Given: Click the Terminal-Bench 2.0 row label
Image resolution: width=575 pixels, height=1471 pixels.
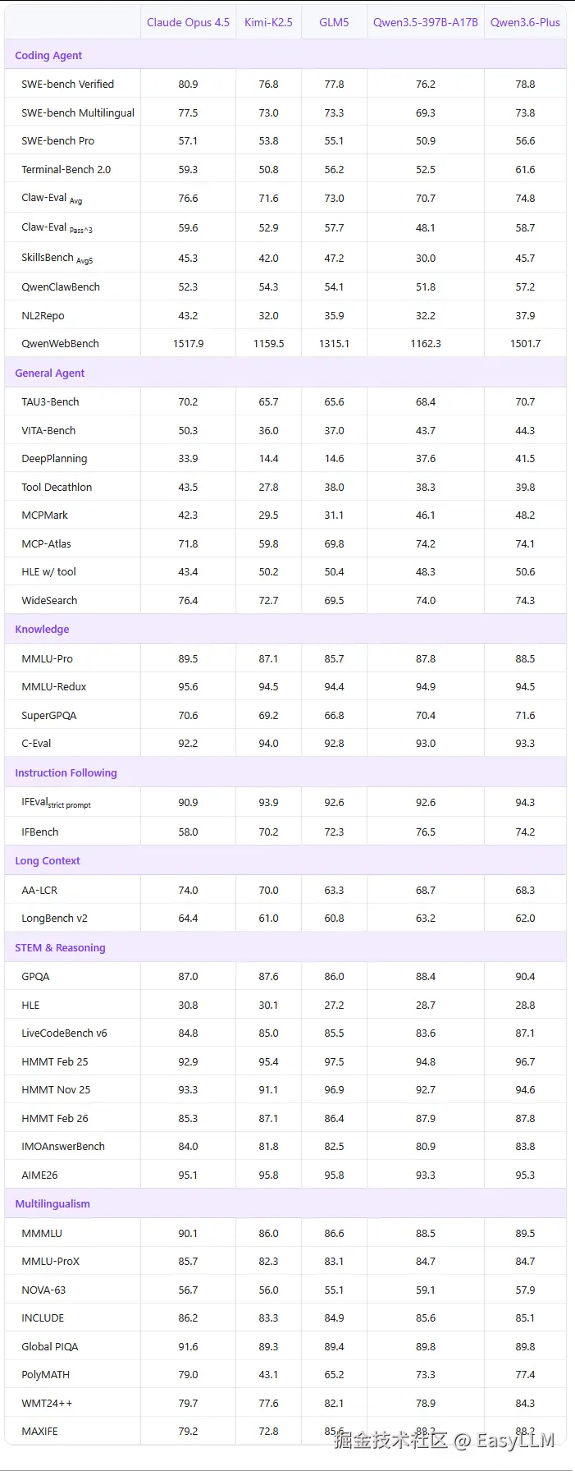Looking at the screenshot, I should (66, 169).
